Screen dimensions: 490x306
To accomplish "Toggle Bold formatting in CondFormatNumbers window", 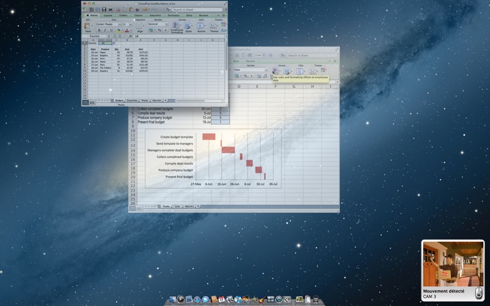I will tap(99, 30).
